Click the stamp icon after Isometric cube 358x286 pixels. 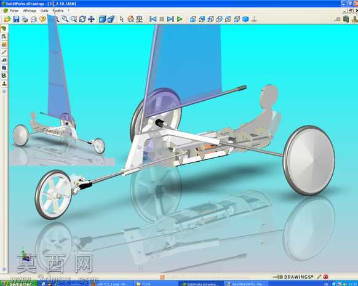[254, 20]
